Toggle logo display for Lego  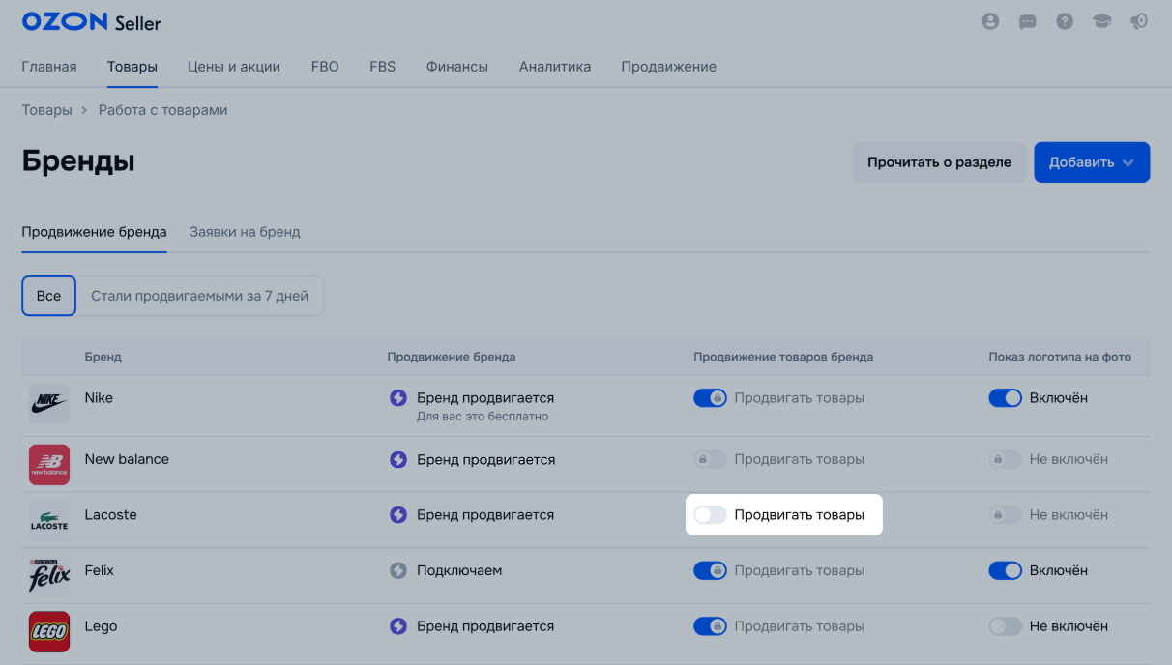[1005, 626]
